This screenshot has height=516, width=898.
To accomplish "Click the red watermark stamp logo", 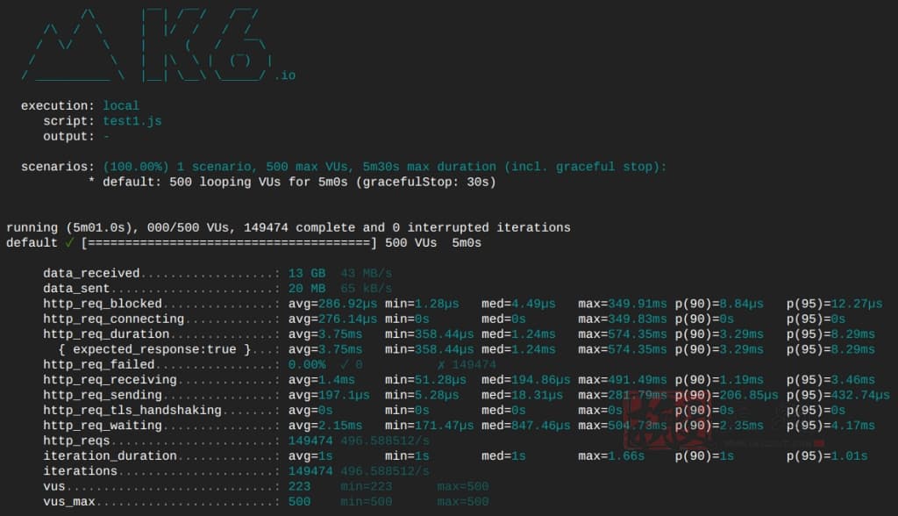I will tap(666, 419).
